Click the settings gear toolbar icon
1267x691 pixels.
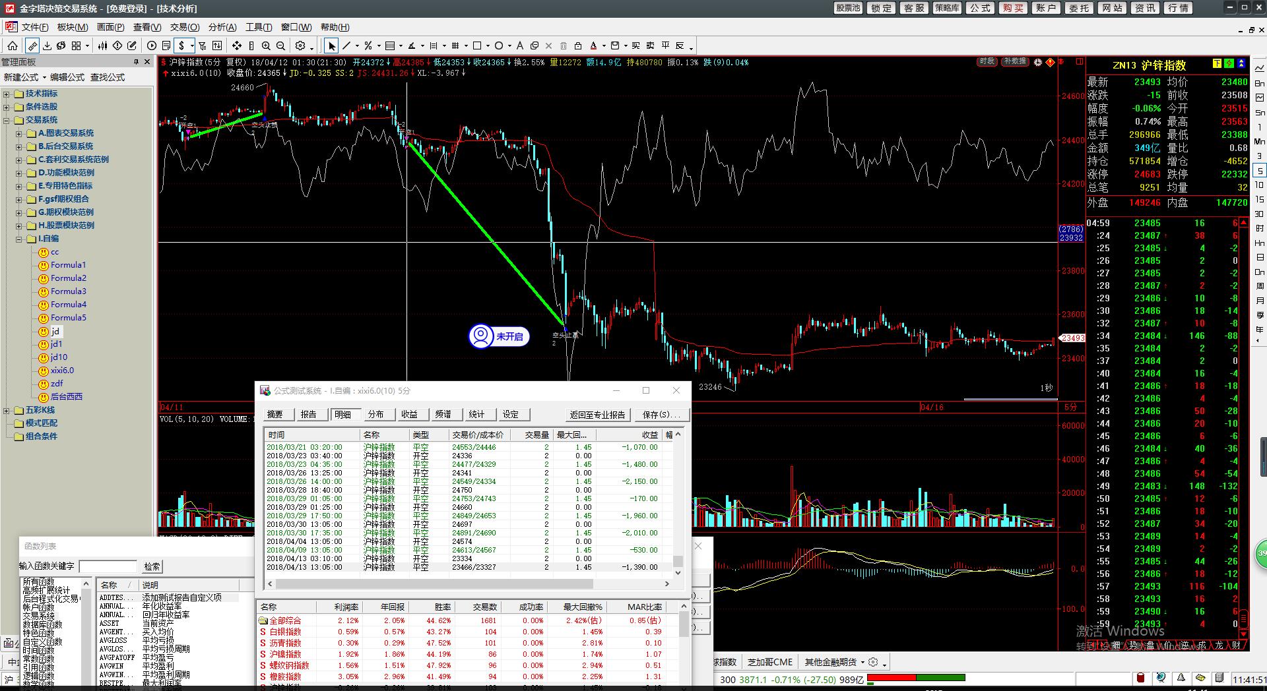point(300,45)
